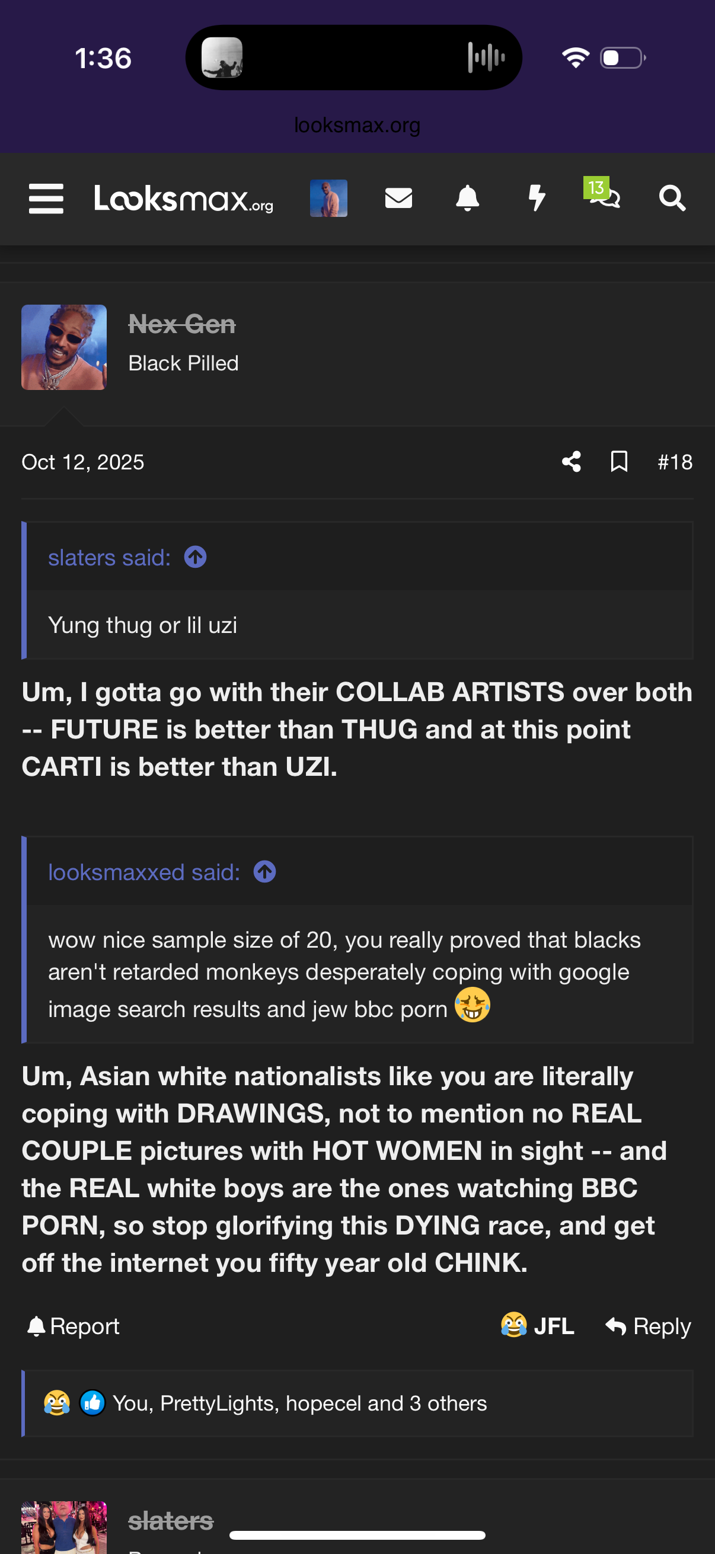
Task: Open Nex Gen's profile username link
Action: pos(181,325)
